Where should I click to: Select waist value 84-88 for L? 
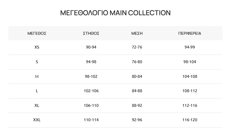(x=137, y=91)
